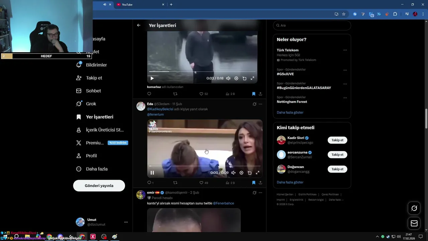Open account menu dots next to Umut

126,222
